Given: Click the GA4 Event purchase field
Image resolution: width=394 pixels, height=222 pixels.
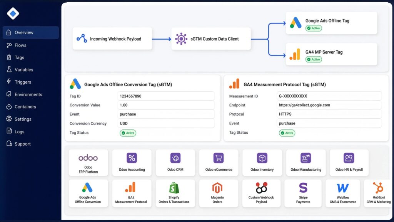Looking at the screenshot, I should pyautogui.click(x=329, y=123).
